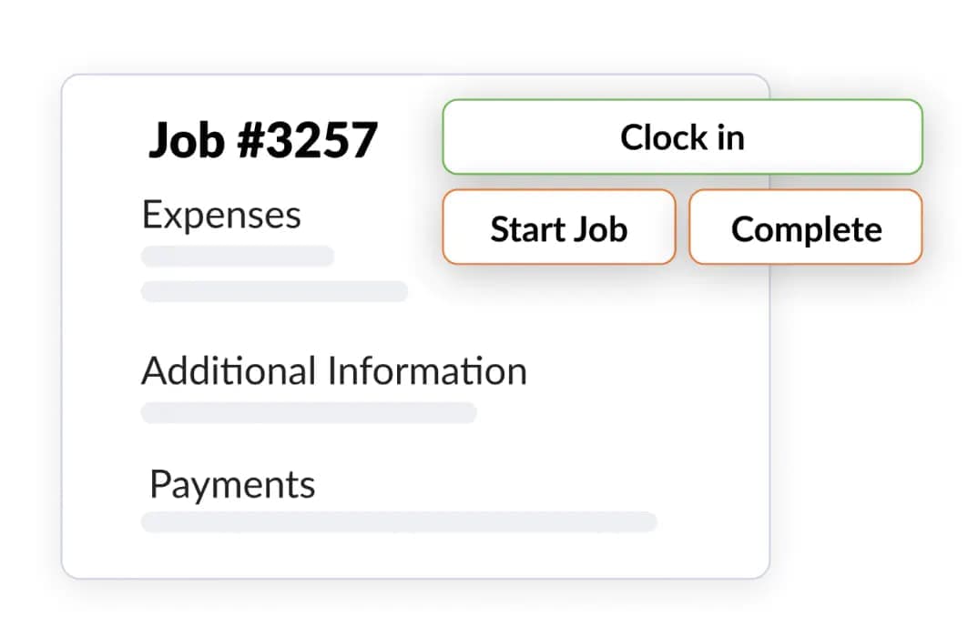Viewport: 978px width, 637px height.
Task: Open the Payments section label
Action: (x=232, y=485)
